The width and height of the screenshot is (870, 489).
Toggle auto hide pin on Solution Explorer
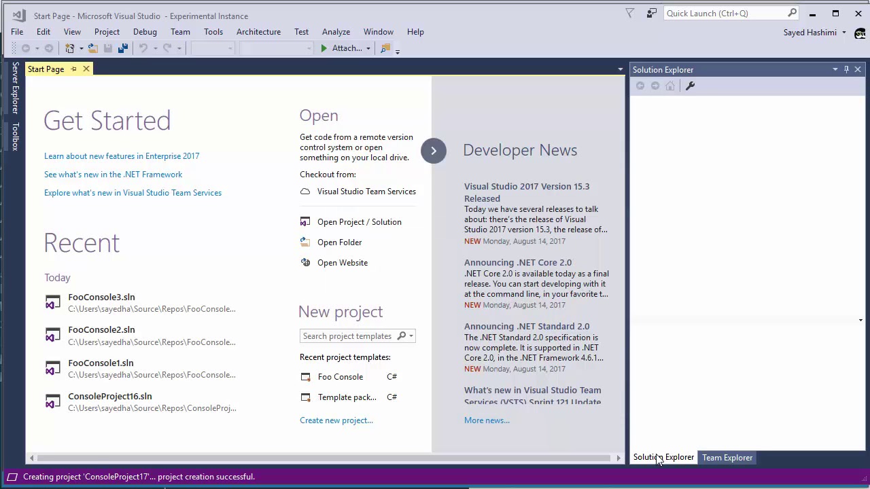[846, 69]
